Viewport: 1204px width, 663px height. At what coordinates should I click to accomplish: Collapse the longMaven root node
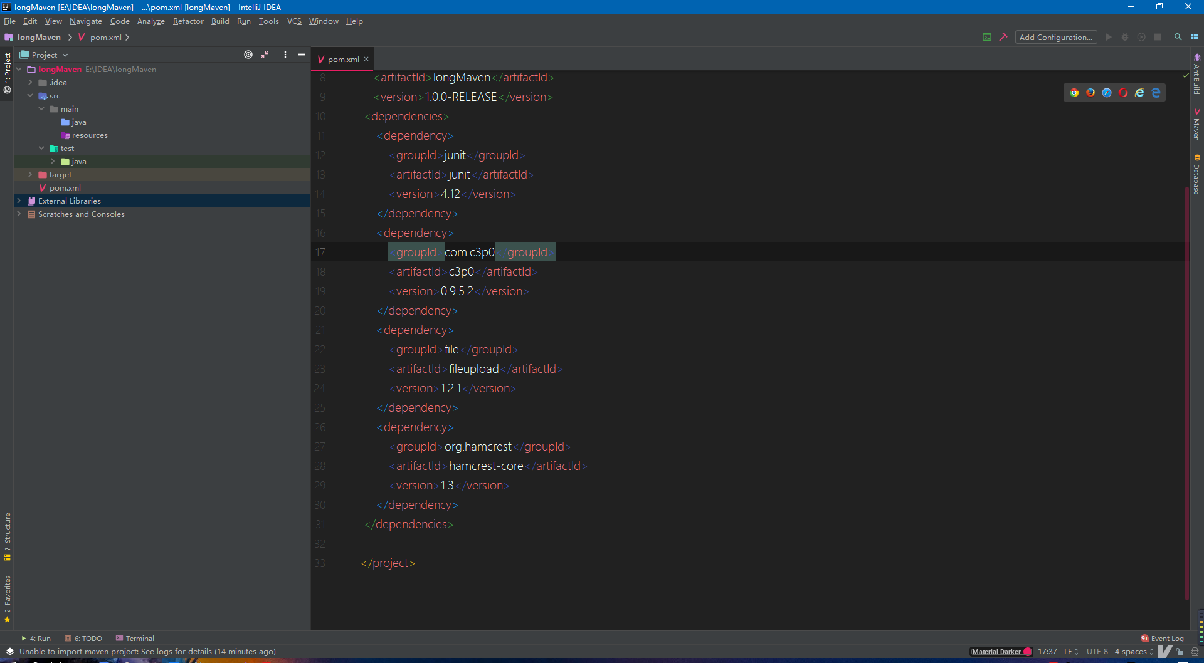(x=19, y=70)
